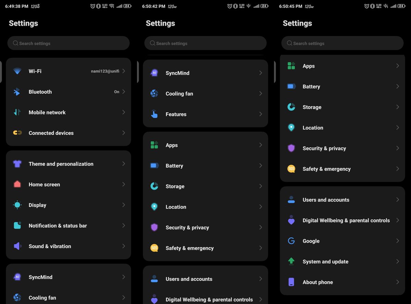Open the Mobile network settings entry

(x=68, y=112)
